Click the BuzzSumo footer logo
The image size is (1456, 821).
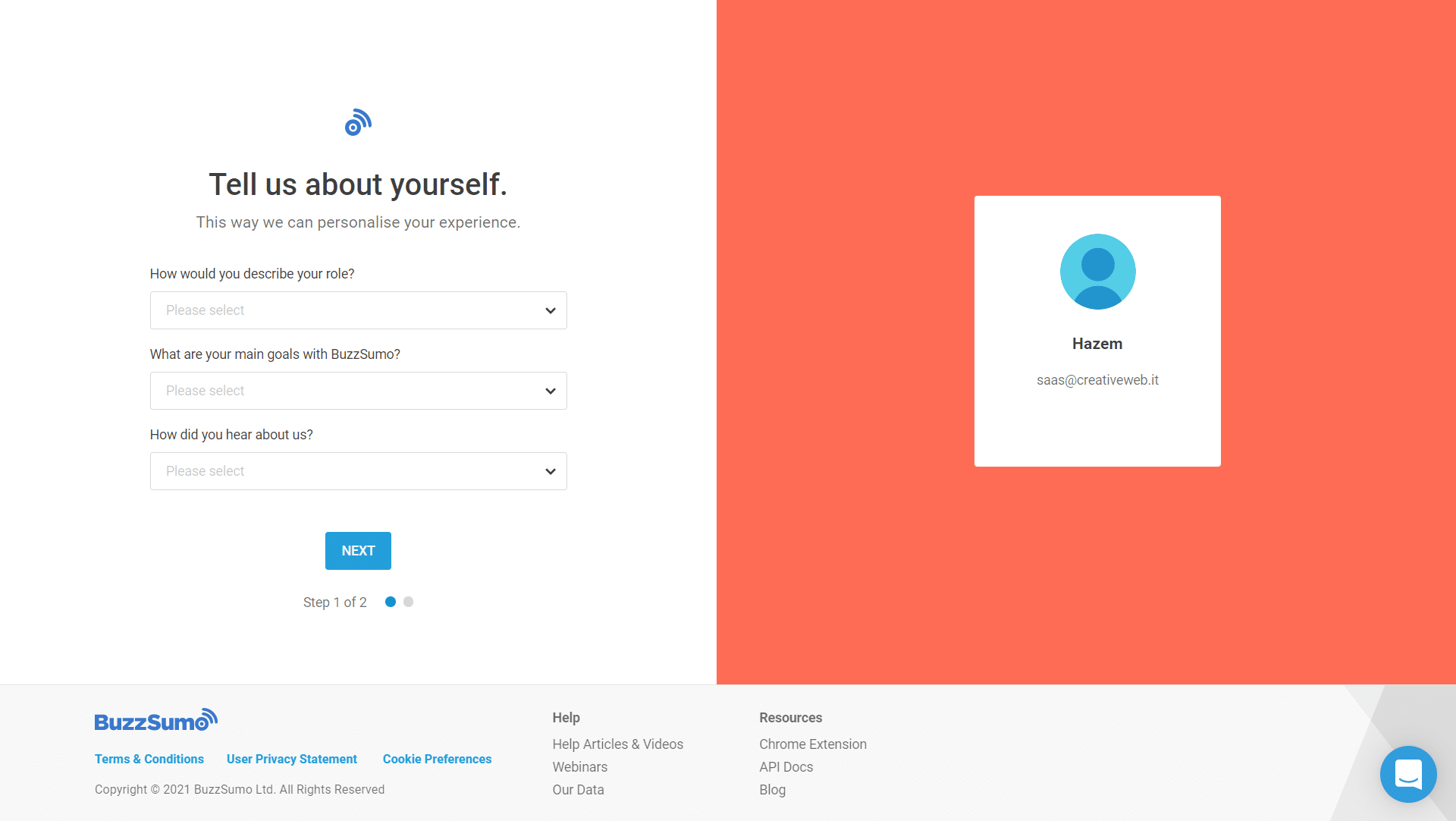pyautogui.click(x=156, y=719)
